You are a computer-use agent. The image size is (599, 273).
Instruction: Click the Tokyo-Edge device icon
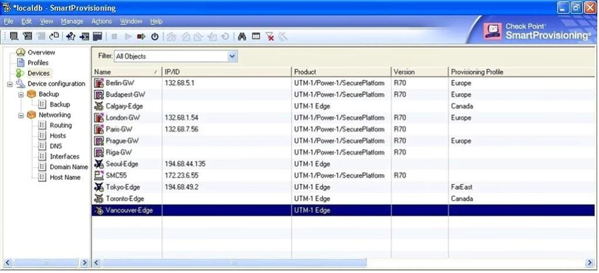[99, 187]
